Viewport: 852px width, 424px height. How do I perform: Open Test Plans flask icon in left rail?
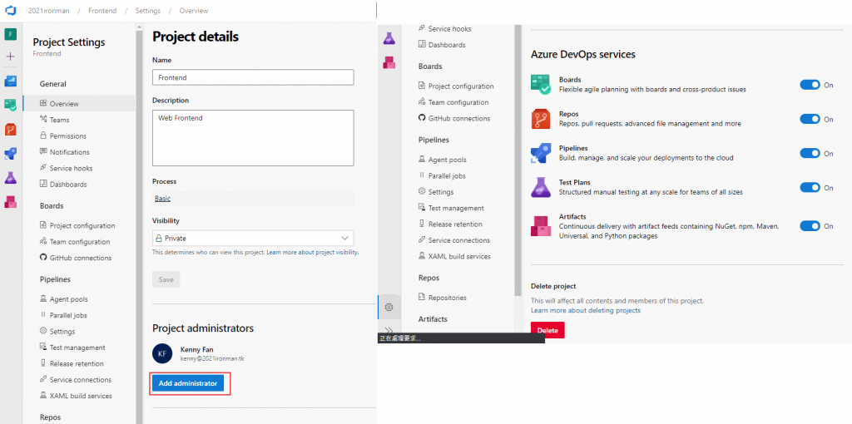[11, 178]
